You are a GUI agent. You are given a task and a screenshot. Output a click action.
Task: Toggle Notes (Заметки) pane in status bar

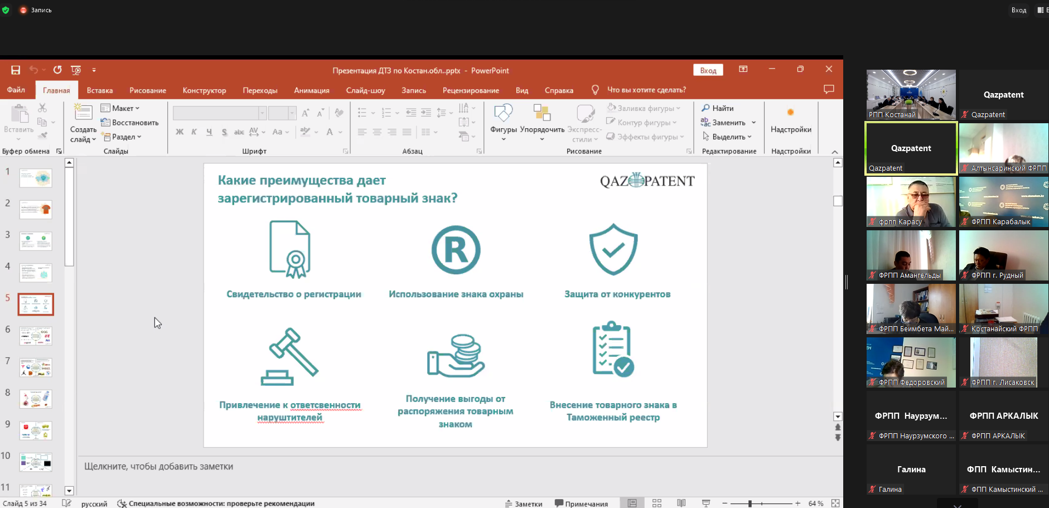[524, 504]
